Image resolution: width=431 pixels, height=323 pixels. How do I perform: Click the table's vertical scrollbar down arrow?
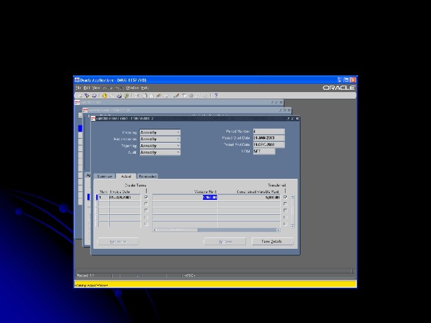coord(293,226)
